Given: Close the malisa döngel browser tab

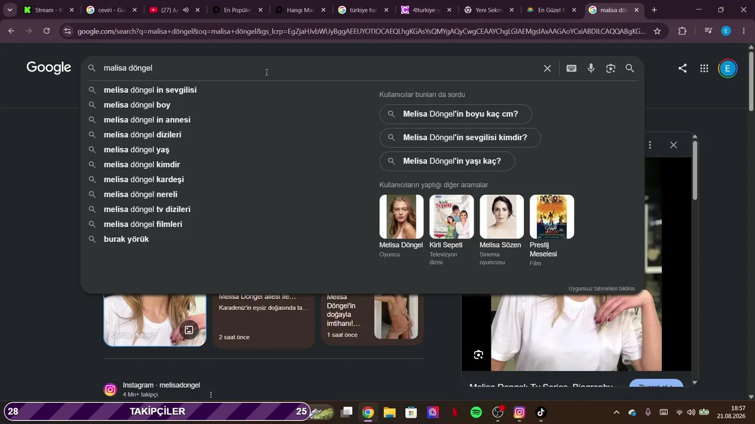Looking at the screenshot, I should tap(636, 10).
